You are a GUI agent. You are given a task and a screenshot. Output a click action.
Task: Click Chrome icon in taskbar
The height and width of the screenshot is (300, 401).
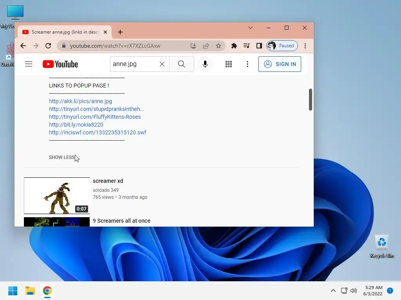click(47, 291)
